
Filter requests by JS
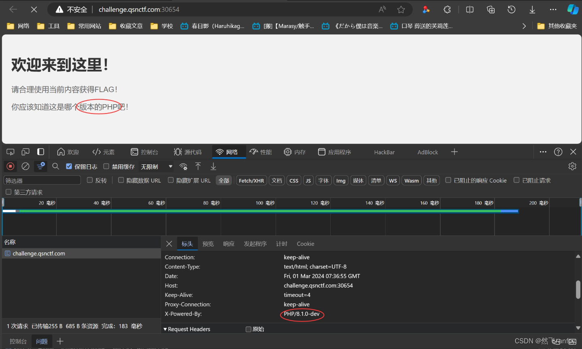click(x=308, y=181)
